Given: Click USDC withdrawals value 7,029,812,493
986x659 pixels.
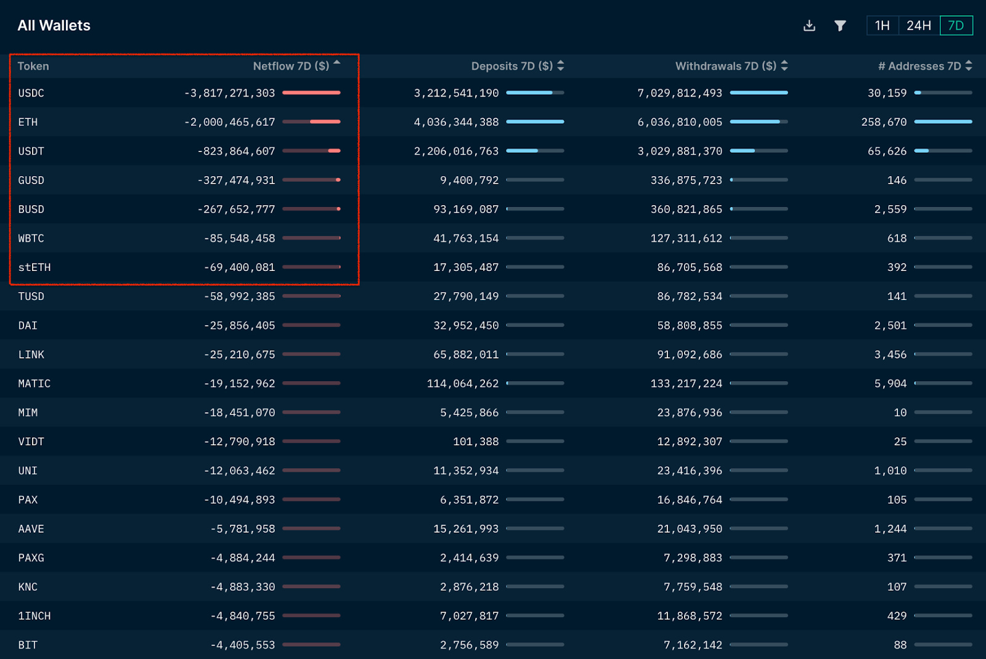Looking at the screenshot, I should pyautogui.click(x=680, y=93).
